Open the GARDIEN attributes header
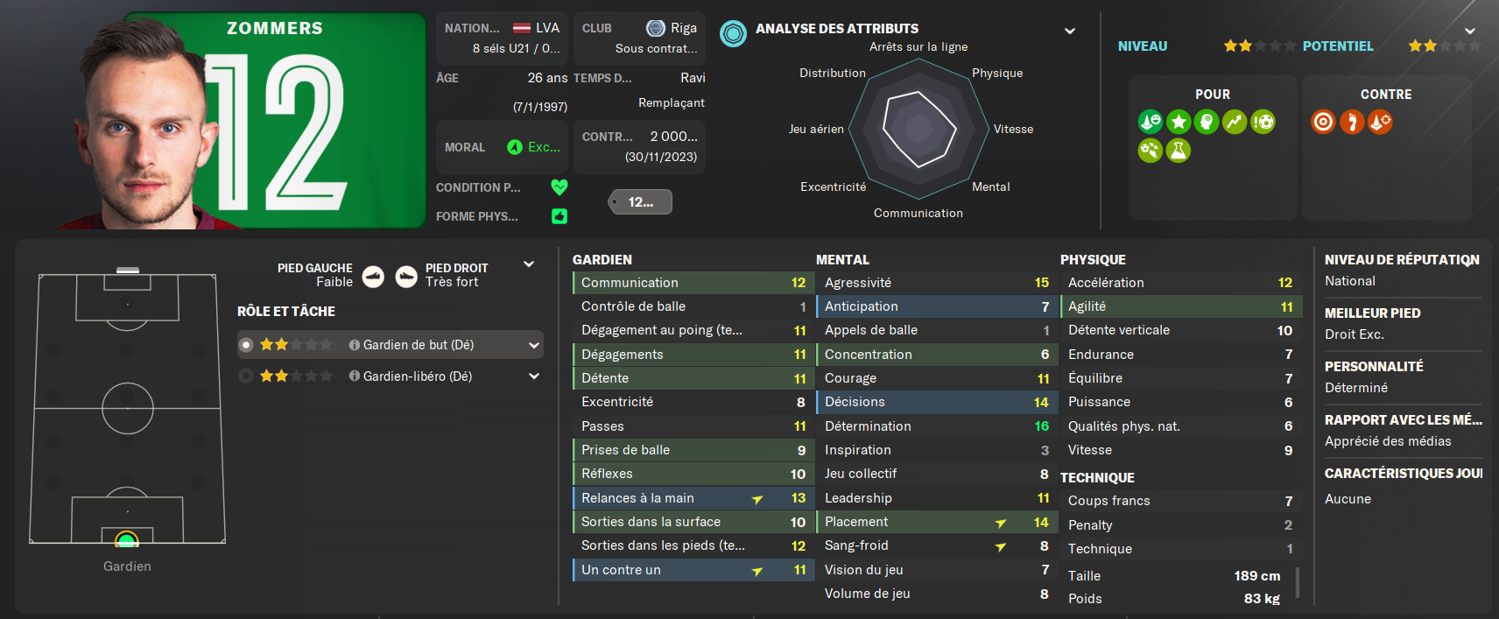 point(602,259)
